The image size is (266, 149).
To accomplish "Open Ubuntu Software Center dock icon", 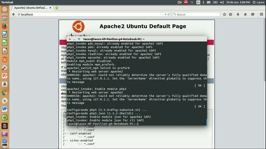I will click(5, 59).
